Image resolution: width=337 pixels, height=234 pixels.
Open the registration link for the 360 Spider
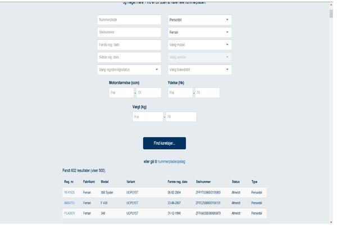tap(69, 192)
